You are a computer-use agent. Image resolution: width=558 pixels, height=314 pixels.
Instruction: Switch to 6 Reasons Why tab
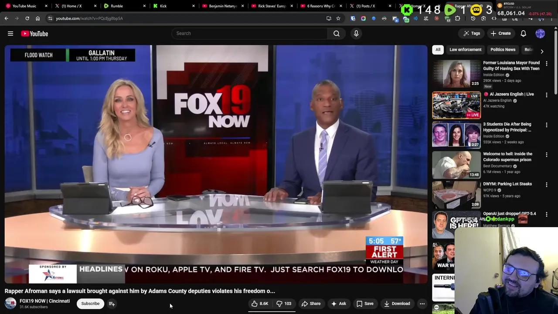click(321, 6)
